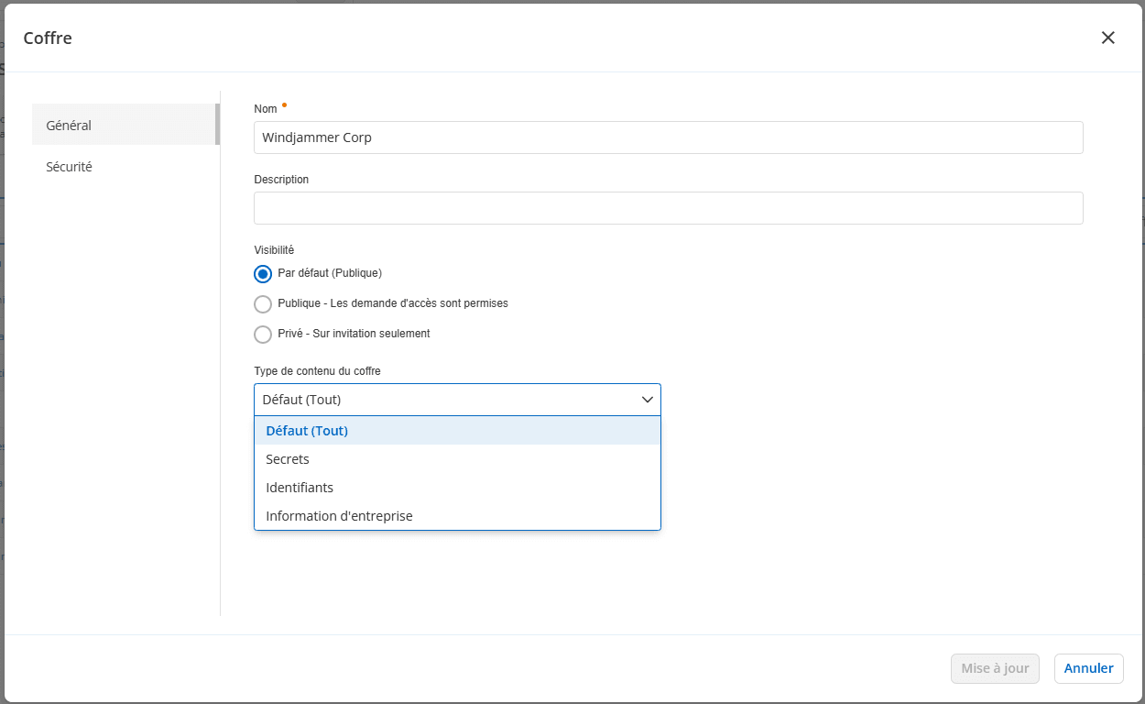Switch to the Sécurité tab
This screenshot has width=1145, height=704.
pyautogui.click(x=70, y=167)
